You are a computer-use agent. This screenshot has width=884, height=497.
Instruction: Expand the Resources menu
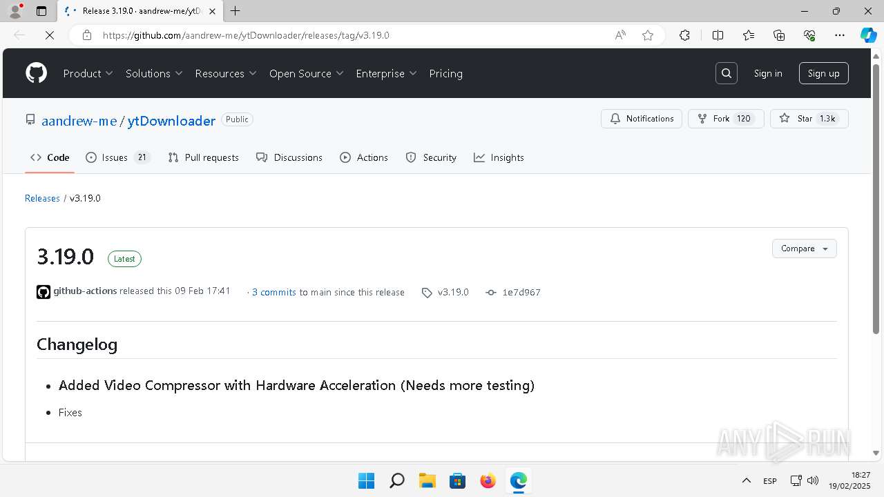pyautogui.click(x=226, y=73)
